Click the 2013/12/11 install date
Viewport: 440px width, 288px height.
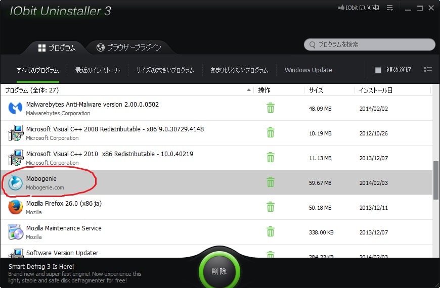coord(374,208)
